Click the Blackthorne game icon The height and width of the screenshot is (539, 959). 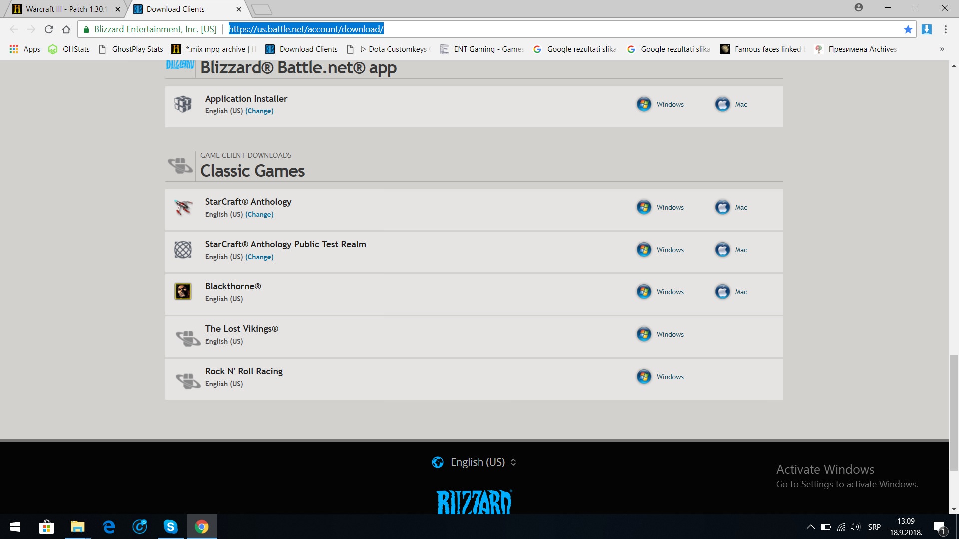click(183, 291)
